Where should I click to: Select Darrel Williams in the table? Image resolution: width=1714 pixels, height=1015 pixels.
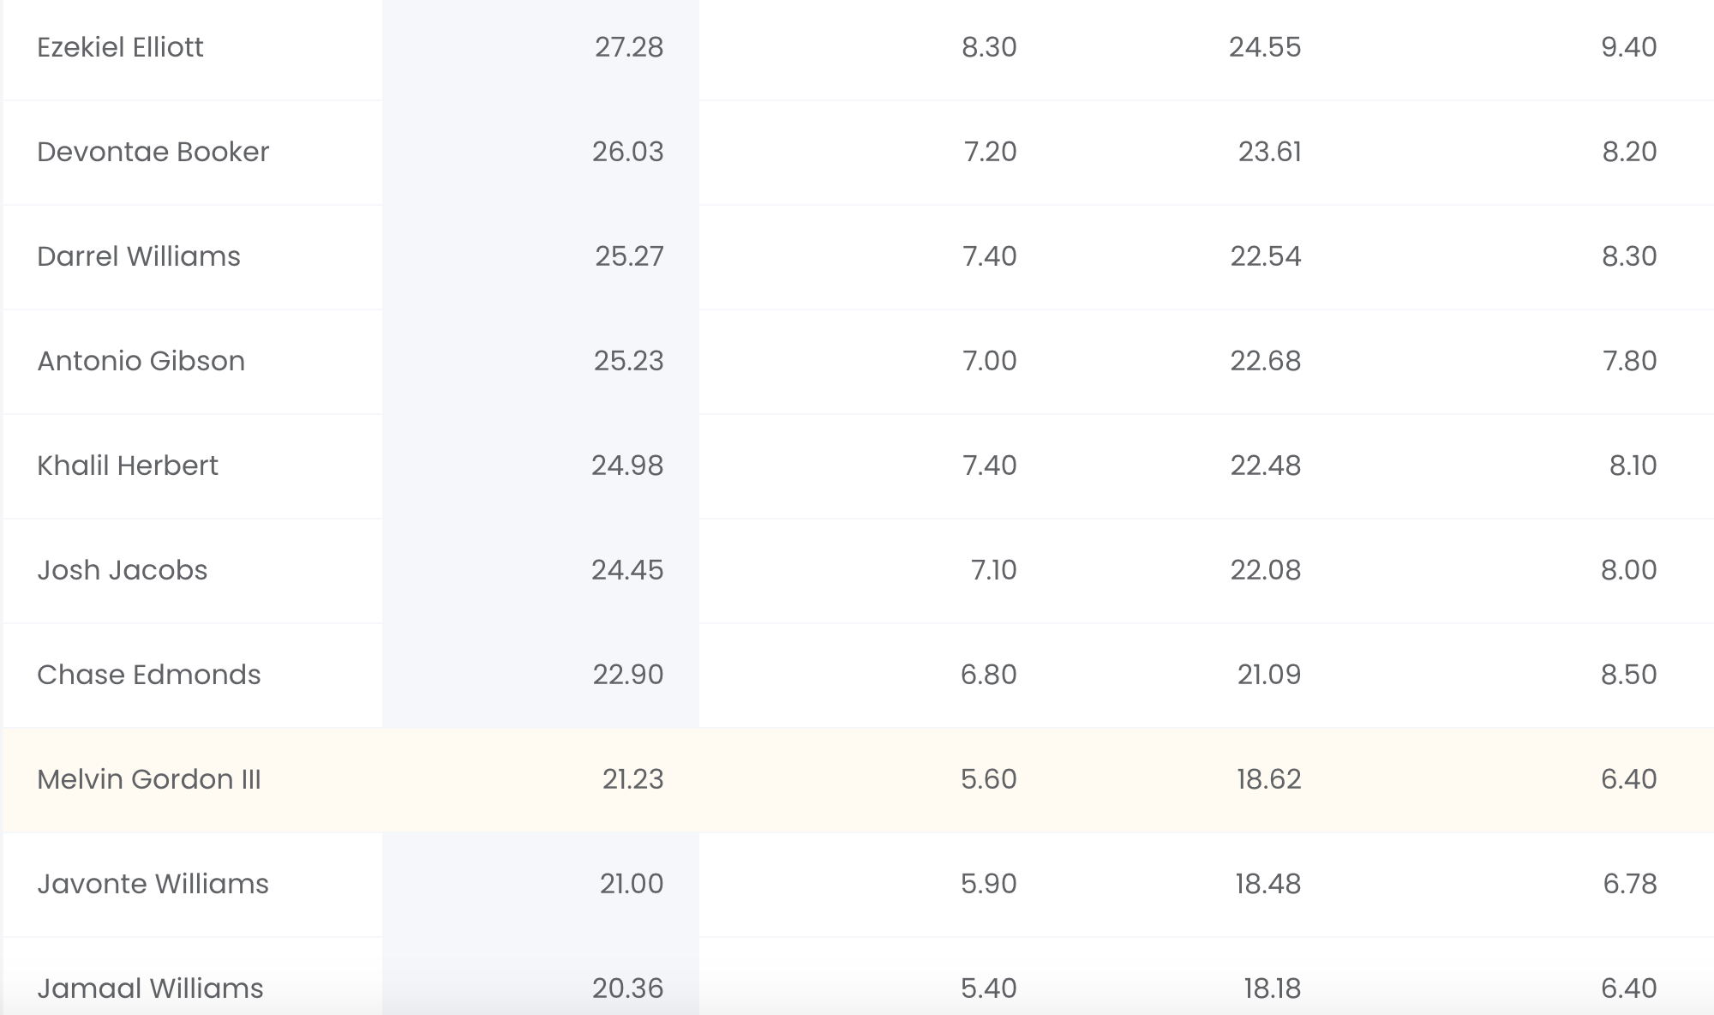pos(139,256)
